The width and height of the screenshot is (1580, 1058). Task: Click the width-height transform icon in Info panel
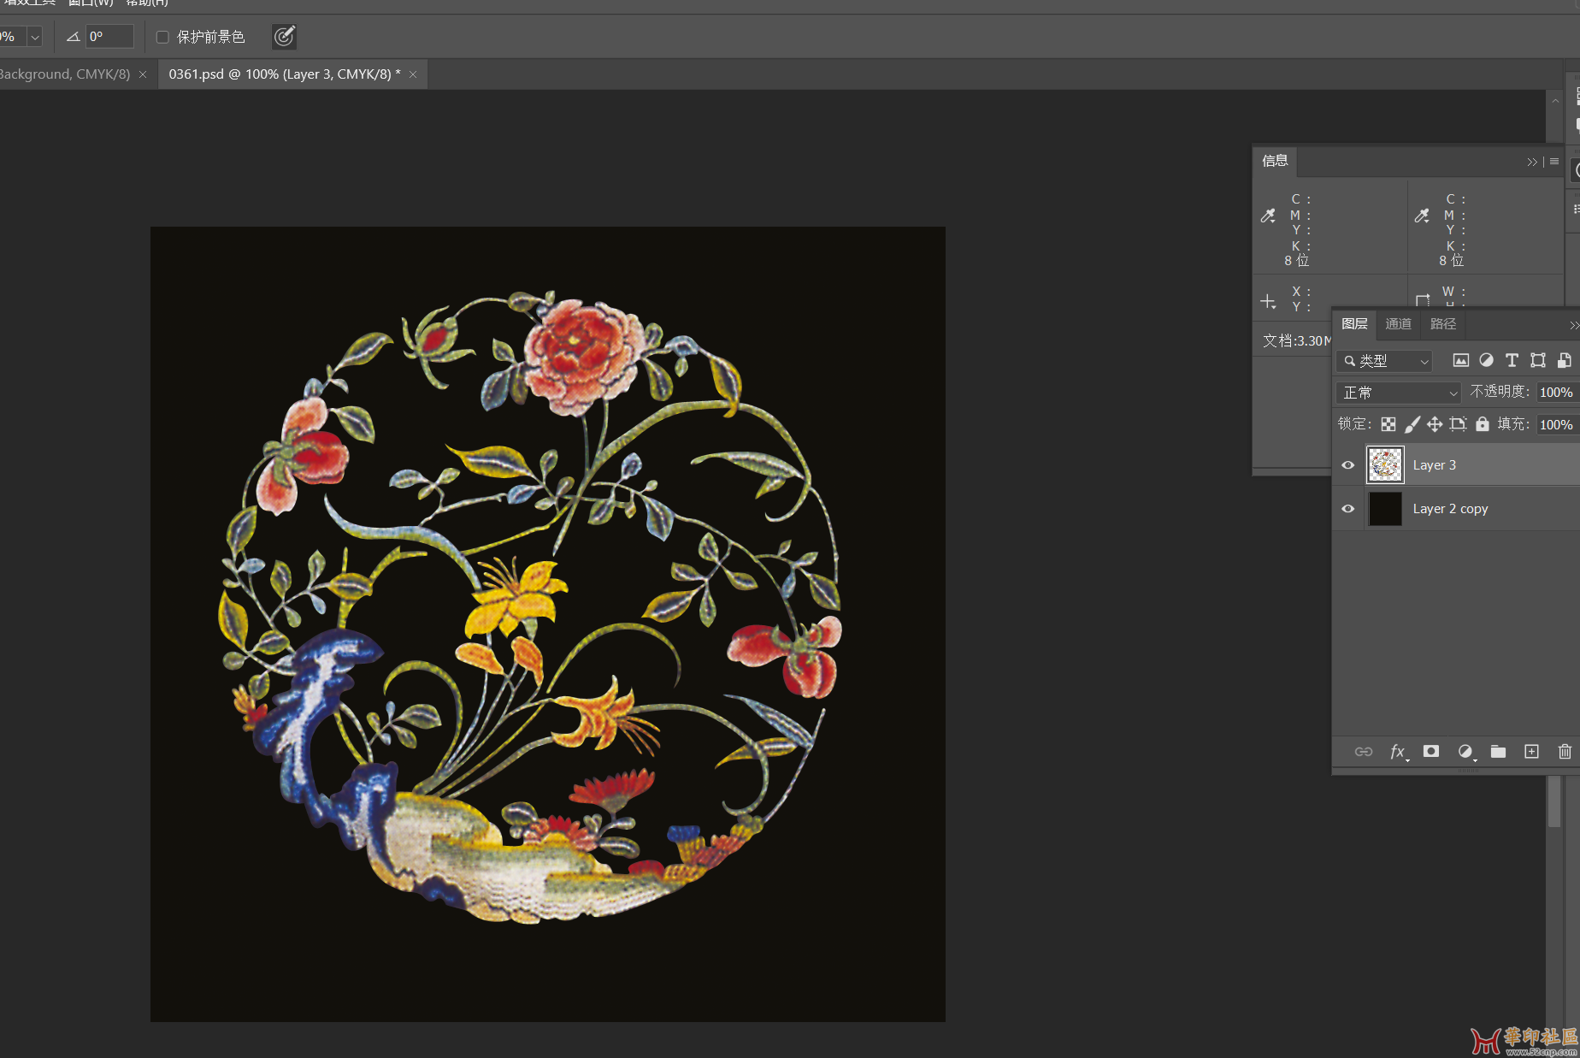tap(1424, 301)
